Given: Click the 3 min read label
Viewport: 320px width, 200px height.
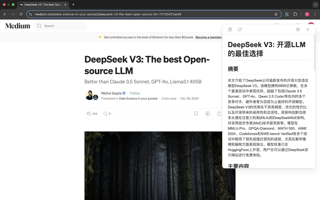Looking at the screenshot, I should click(x=169, y=98).
